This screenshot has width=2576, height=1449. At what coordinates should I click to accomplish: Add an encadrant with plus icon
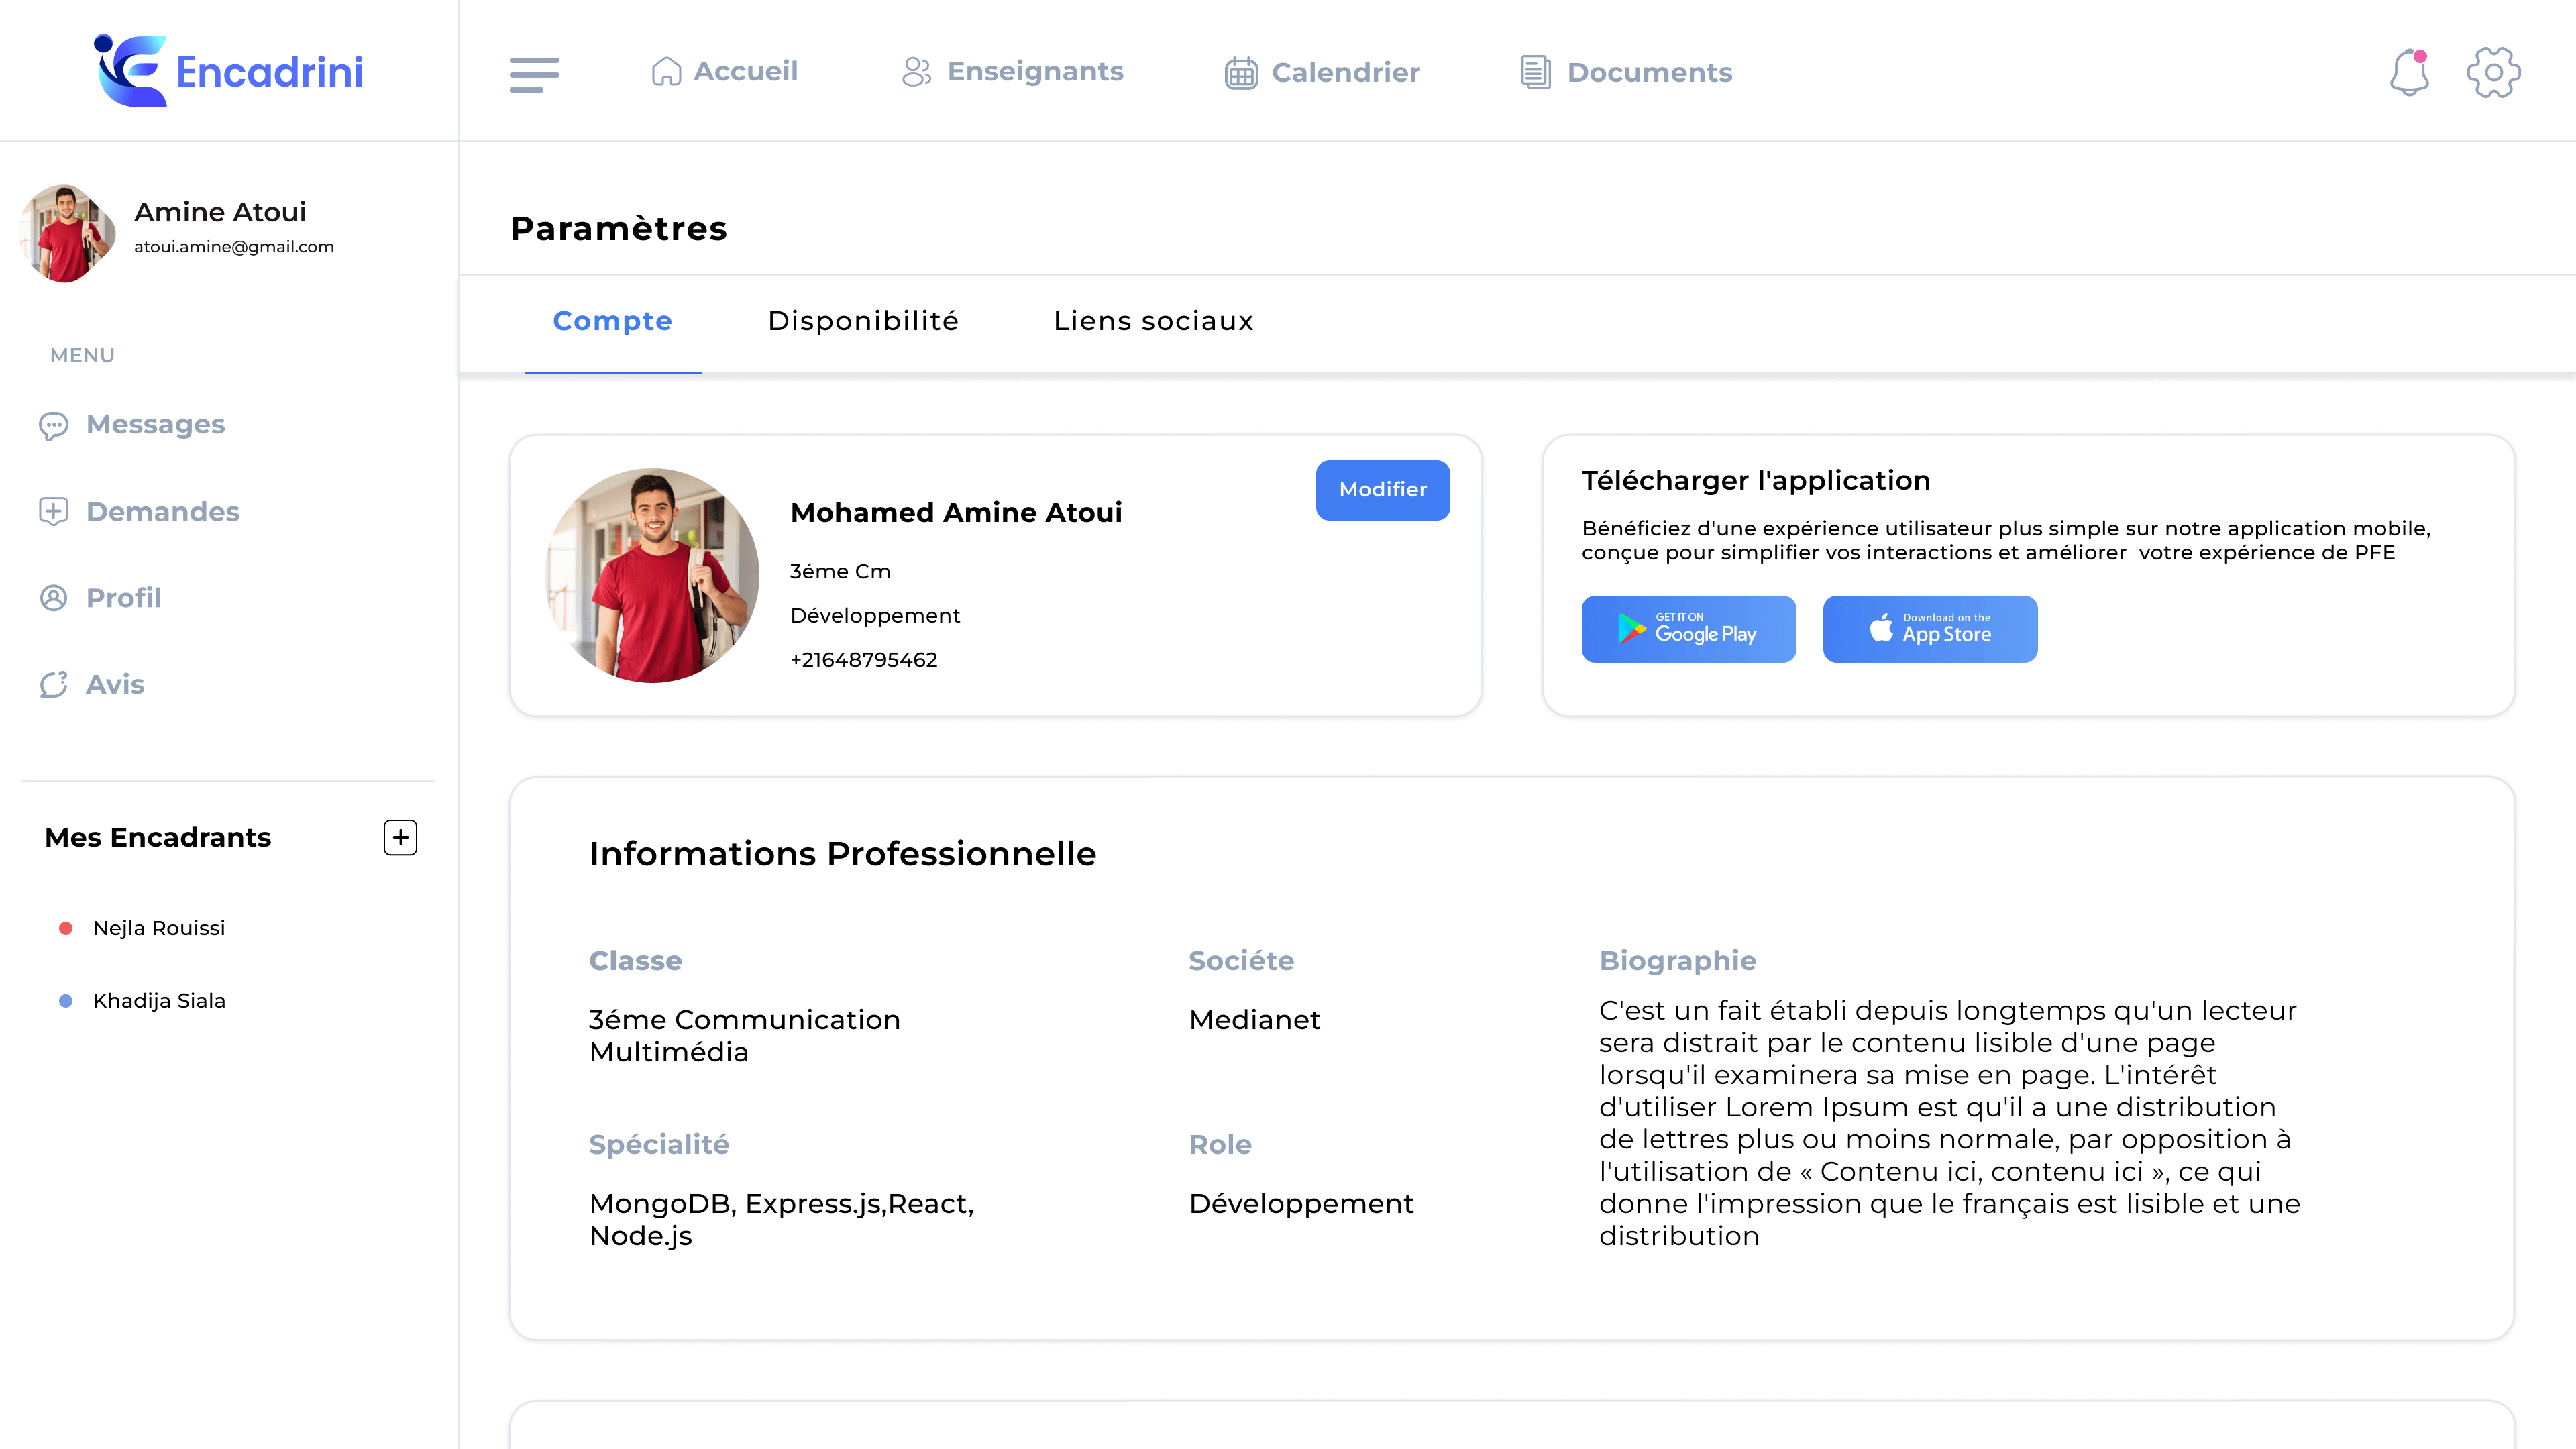(x=400, y=837)
